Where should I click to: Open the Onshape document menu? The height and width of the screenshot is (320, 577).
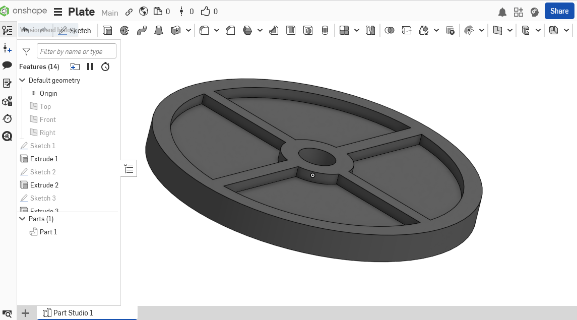pyautogui.click(x=58, y=12)
